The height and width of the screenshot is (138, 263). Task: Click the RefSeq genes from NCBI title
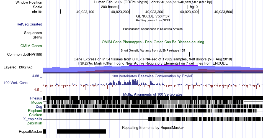(x=153, y=20)
